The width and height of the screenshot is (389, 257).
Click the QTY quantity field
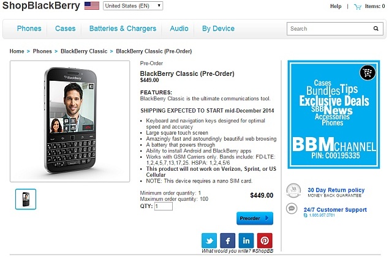point(164,206)
